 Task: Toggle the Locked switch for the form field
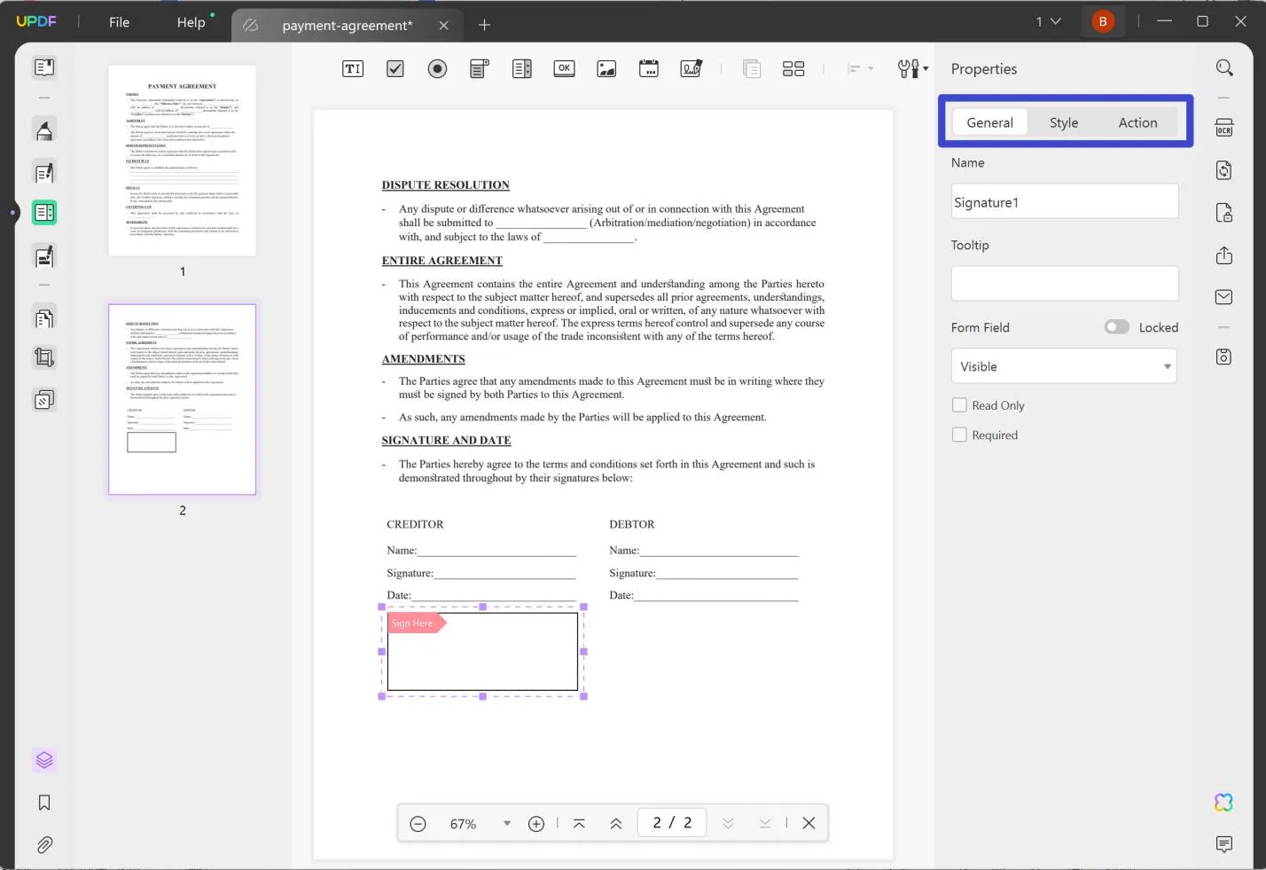point(1116,326)
